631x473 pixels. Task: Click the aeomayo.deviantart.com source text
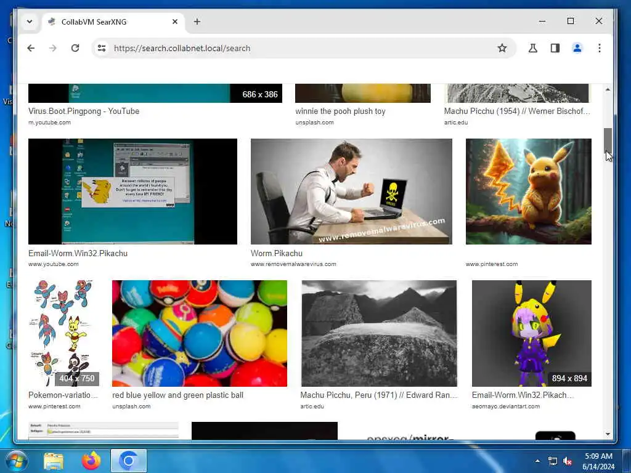[505, 406]
